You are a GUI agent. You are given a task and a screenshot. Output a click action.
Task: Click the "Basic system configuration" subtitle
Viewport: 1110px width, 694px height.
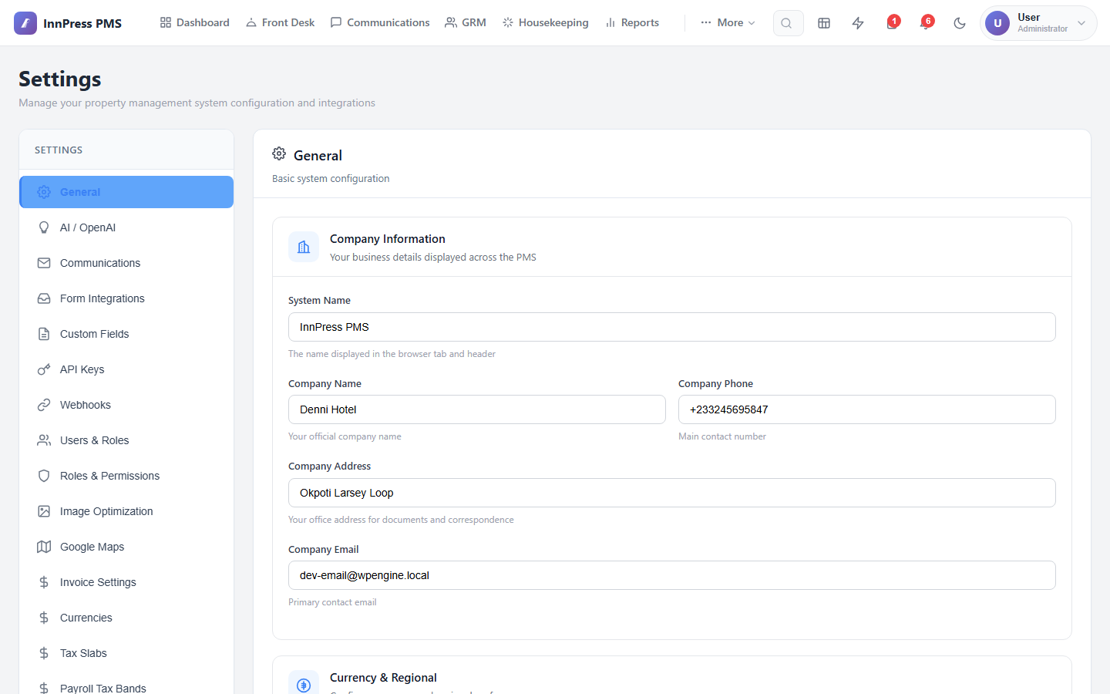[x=331, y=178]
